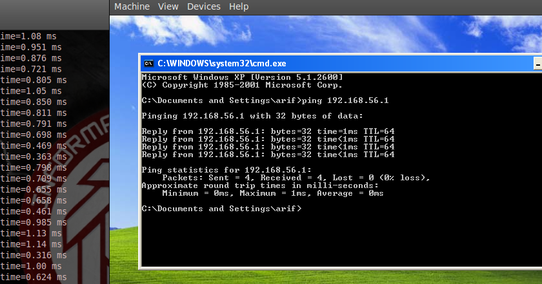Open the Help menu in VirtualBox
This screenshot has height=284, width=542.
(239, 6)
